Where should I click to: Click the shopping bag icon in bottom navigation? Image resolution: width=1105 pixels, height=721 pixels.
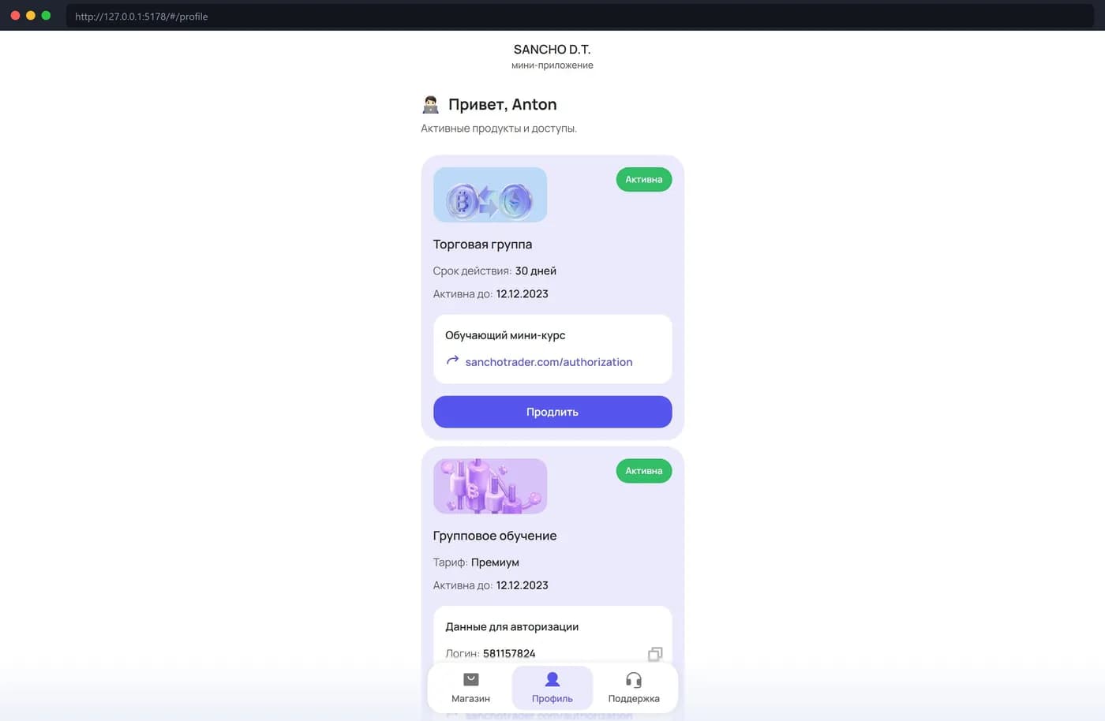[x=471, y=679]
